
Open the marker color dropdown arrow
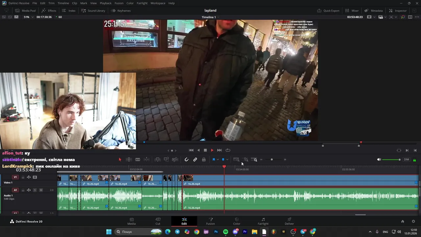[227, 160]
